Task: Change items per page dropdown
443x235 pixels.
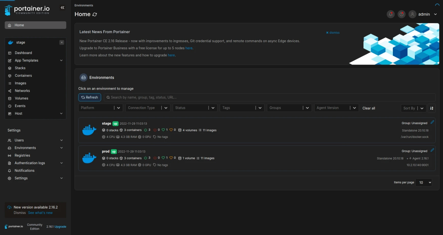Action: 424,183
